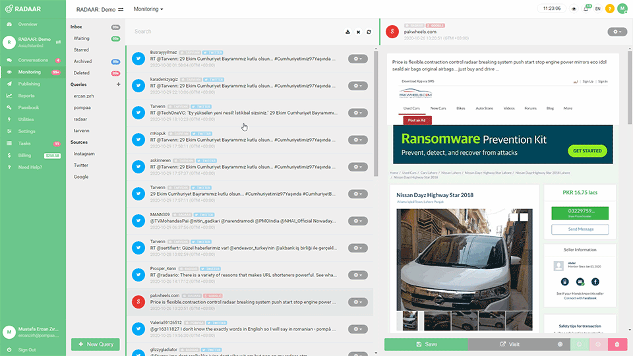The width and height of the screenshot is (633, 356).
Task: Click the red Google avatar of pakwheels.com entry
Action: 138,301
